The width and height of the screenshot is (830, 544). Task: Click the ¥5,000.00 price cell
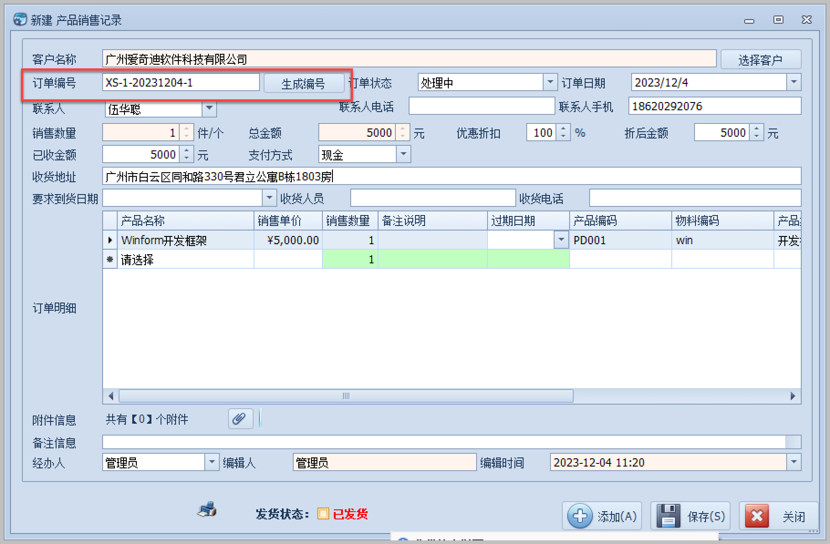click(288, 240)
